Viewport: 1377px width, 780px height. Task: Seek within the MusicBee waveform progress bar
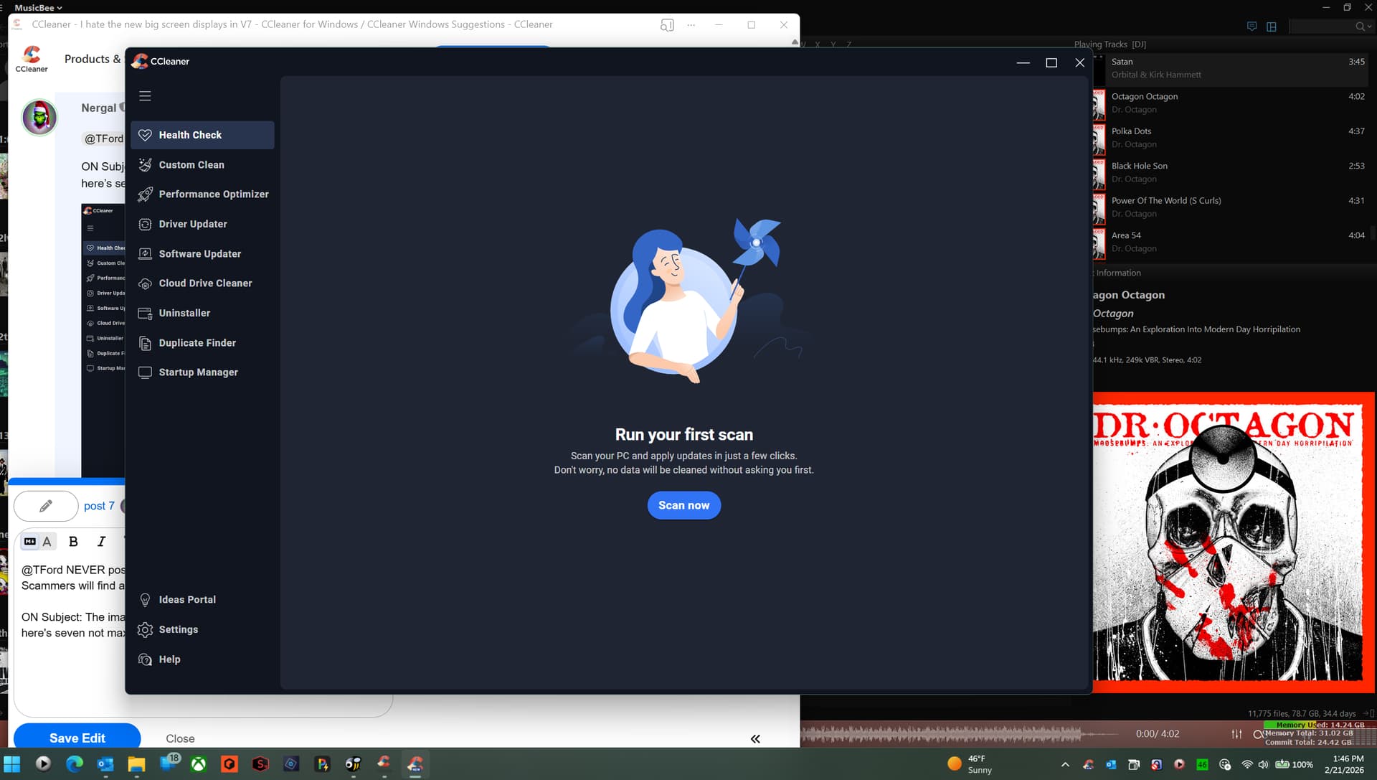(x=954, y=734)
